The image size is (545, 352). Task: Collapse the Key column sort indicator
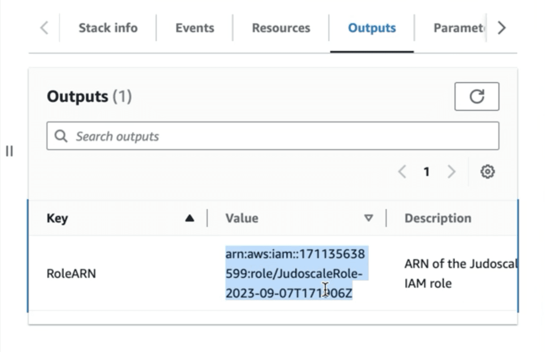click(x=190, y=218)
